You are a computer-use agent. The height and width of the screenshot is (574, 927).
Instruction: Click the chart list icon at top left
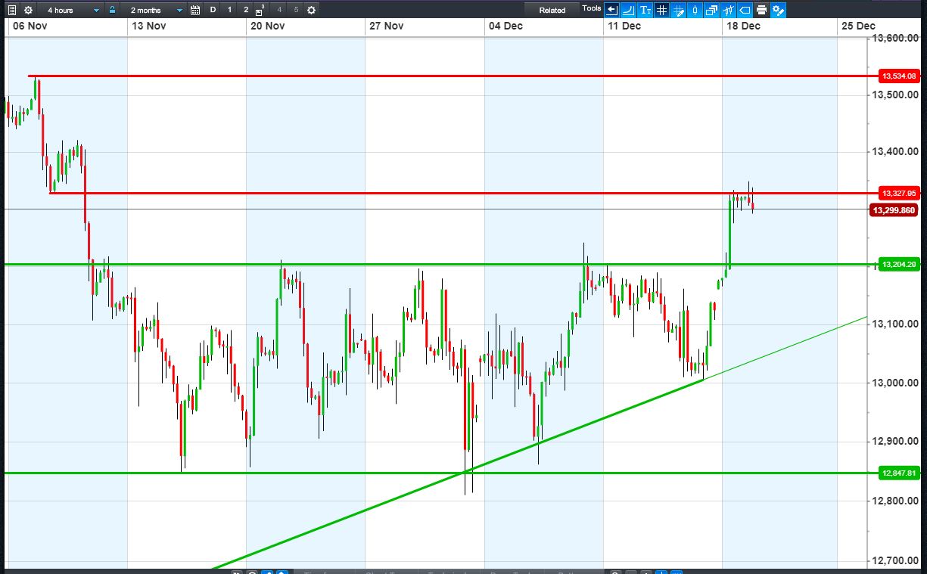tap(12, 10)
